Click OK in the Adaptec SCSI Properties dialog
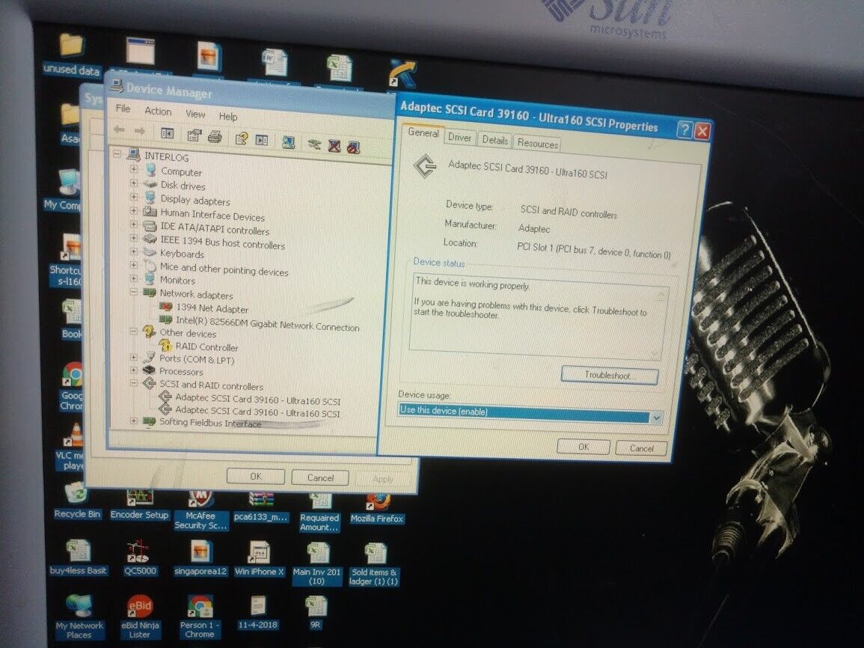This screenshot has height=648, width=864. 583,447
